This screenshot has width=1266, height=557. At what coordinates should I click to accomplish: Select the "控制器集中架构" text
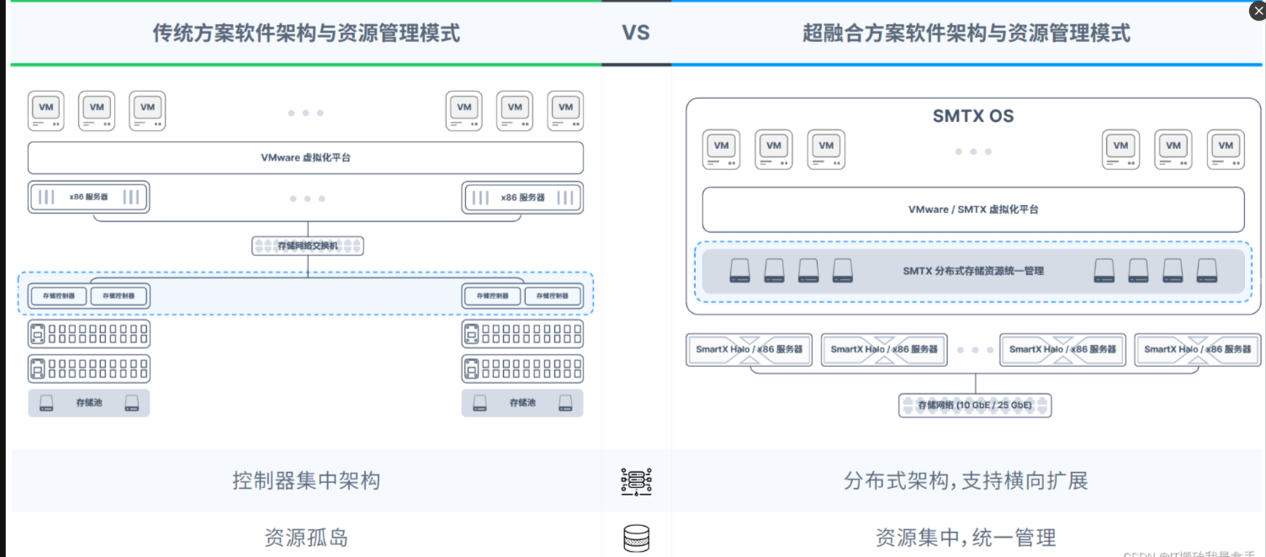click(x=306, y=481)
